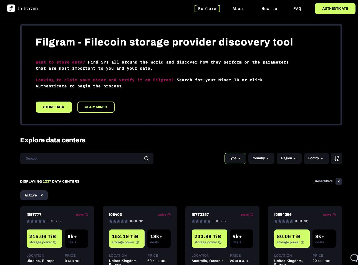Open the chat widget icon
Image resolution: width=358 pixels, height=265 pixels.
pos(354,258)
